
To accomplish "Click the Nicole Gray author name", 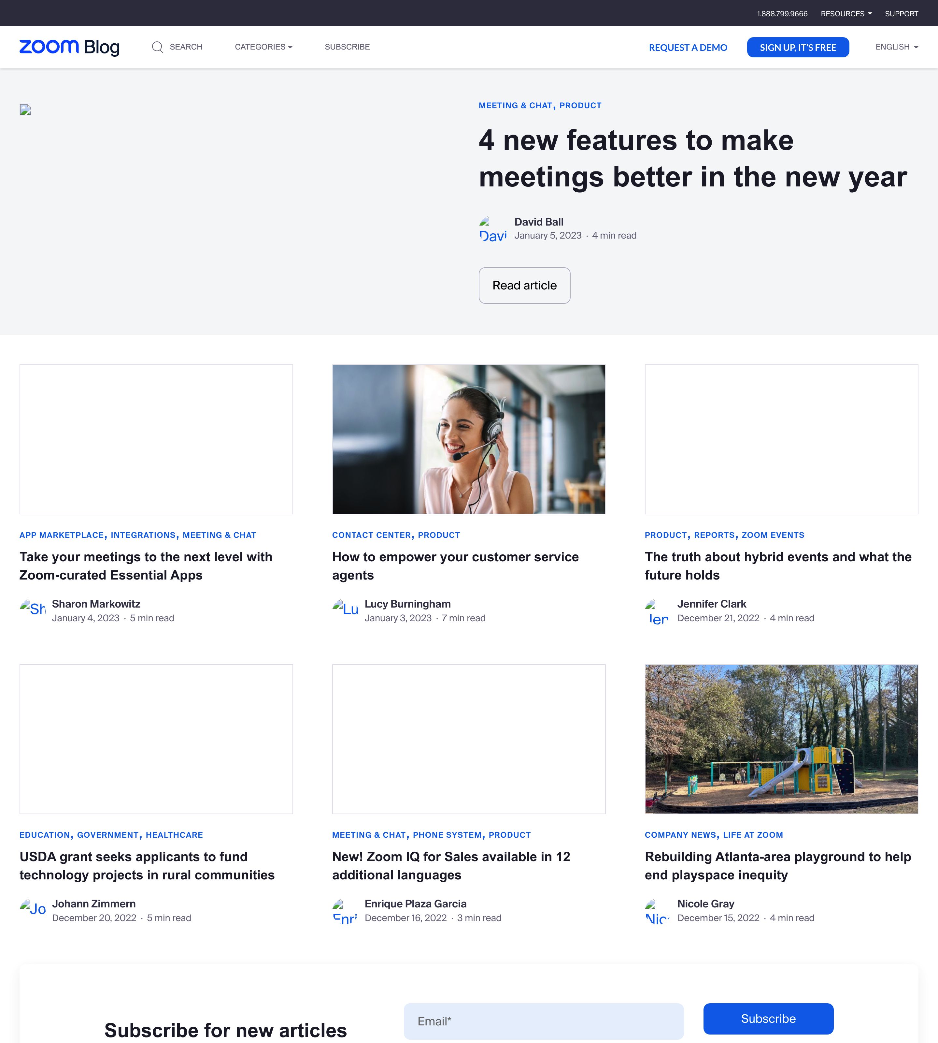I will 705,904.
